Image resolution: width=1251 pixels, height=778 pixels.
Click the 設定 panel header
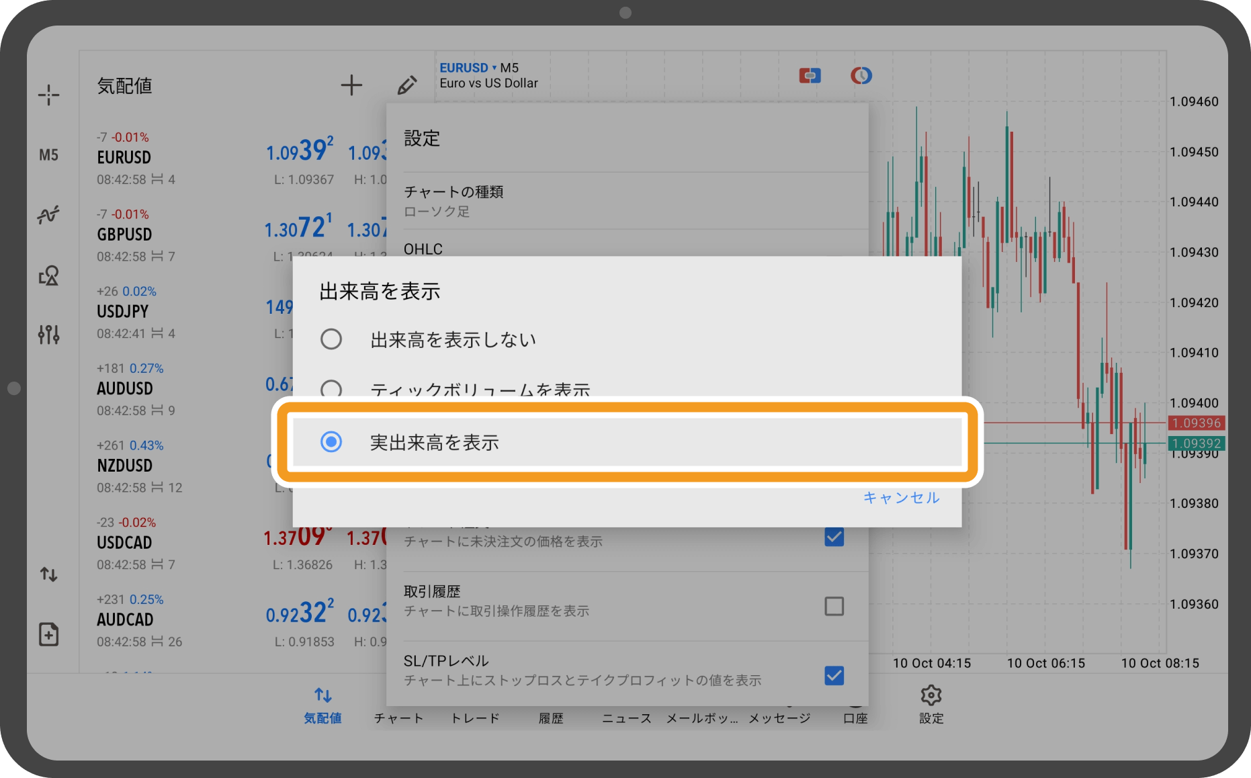(422, 138)
